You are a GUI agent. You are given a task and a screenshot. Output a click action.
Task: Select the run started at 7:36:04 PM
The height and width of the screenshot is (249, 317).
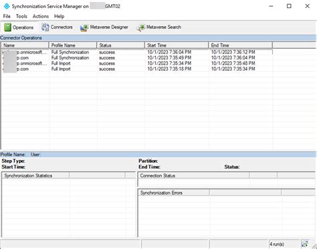137,52
